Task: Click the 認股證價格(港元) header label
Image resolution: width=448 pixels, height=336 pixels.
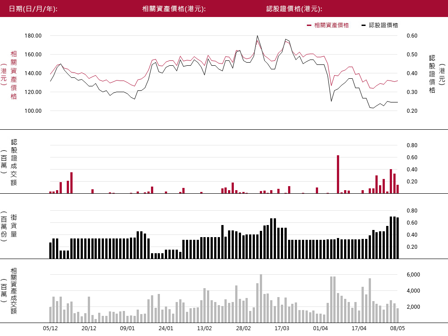Action: (294, 9)
